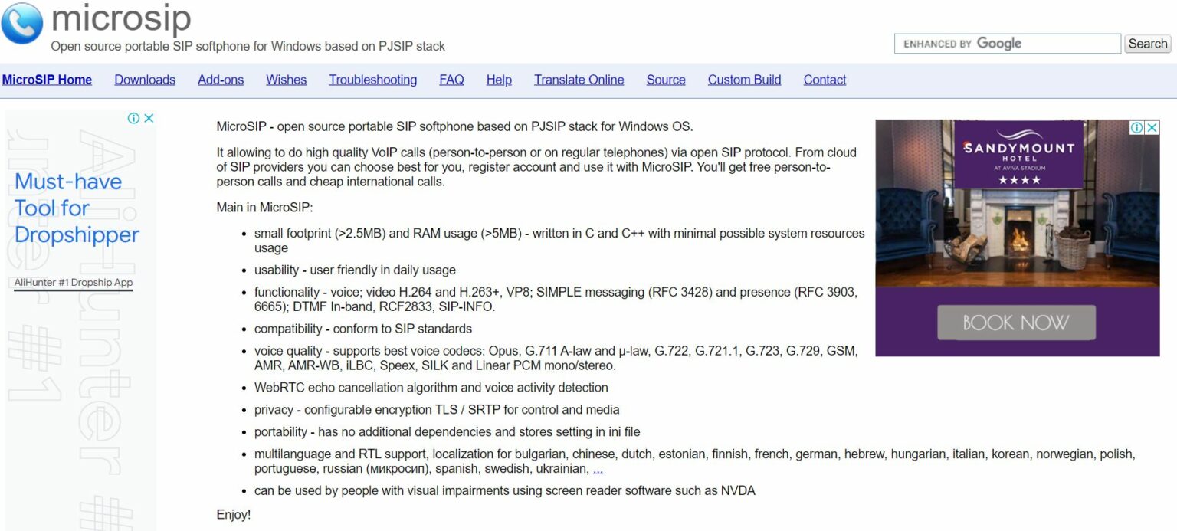Viewport: 1177px width, 531px height.
Task: Click the ellipsis link after ukrainian
Action: point(597,468)
